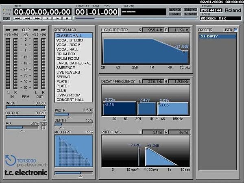
Task: Click the slider below MOD TYPE graph
Action: click(74, 173)
